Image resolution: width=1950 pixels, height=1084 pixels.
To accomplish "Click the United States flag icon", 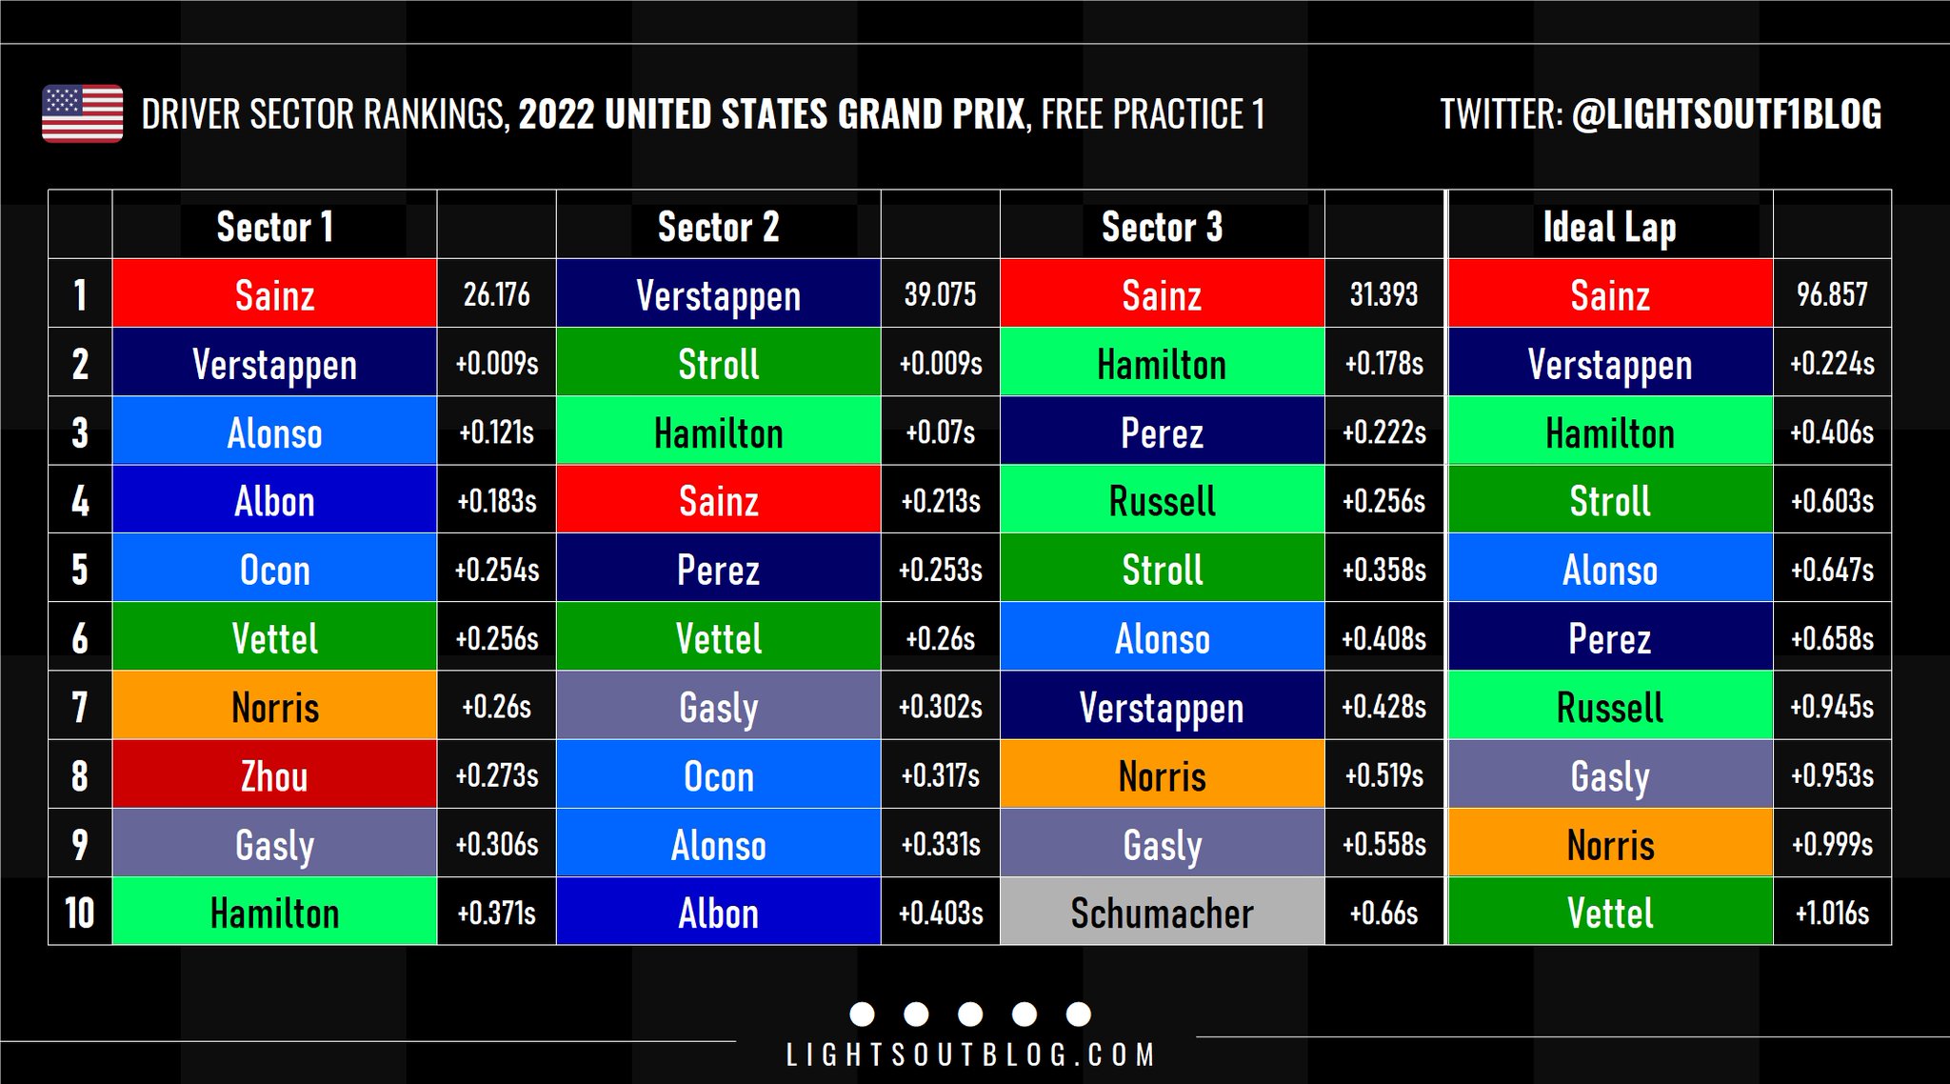I will [83, 113].
